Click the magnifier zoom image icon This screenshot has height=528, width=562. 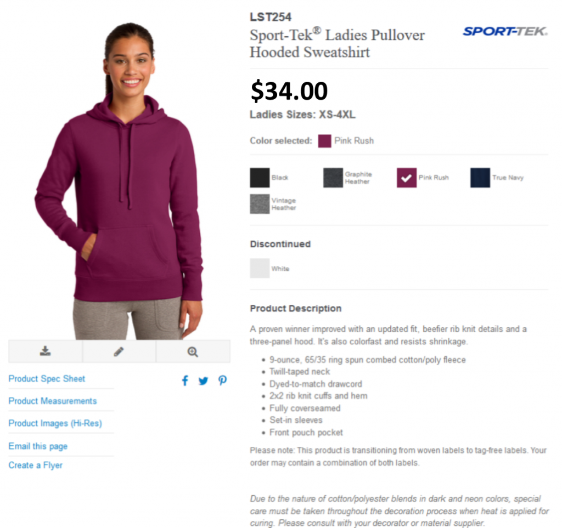(193, 352)
